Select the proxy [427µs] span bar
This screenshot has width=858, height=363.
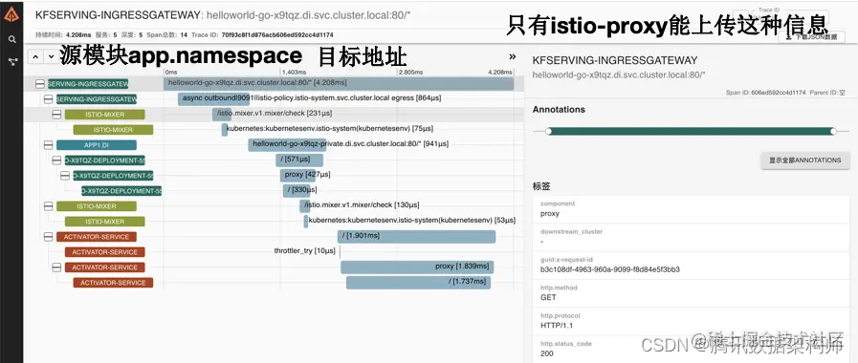298,175
